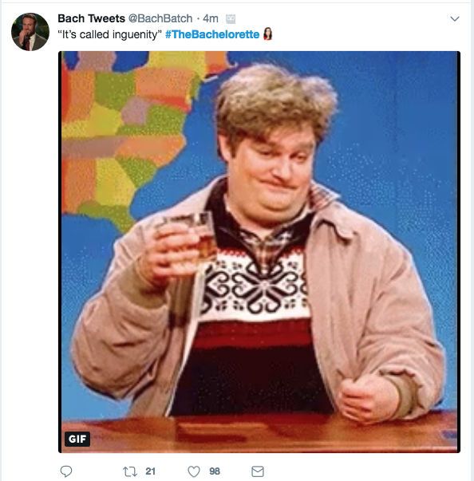The image size is (474, 481).
Task: Click the Bachelorette woman emoji after hashtag
Action: pyautogui.click(x=268, y=34)
